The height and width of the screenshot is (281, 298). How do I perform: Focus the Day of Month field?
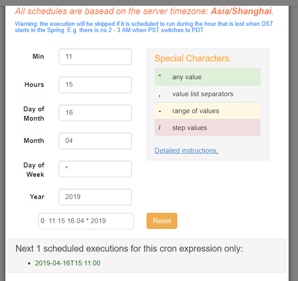[95, 113]
